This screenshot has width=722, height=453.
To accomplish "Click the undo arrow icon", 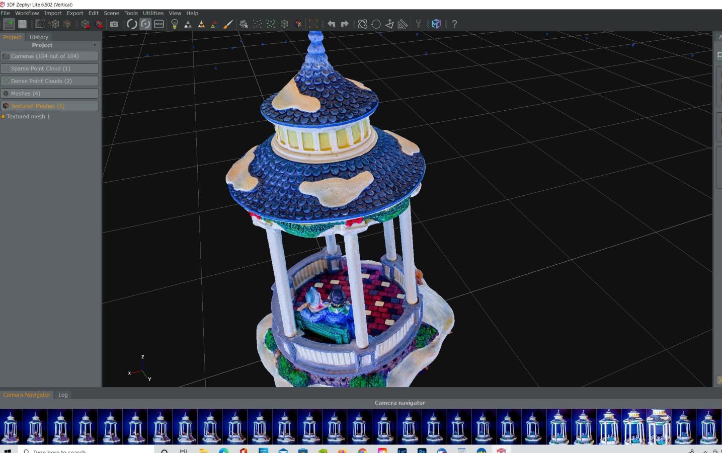I will pyautogui.click(x=331, y=24).
